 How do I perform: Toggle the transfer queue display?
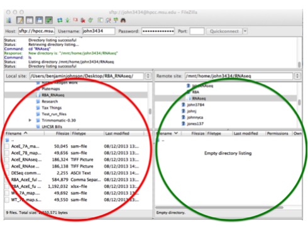49,20
